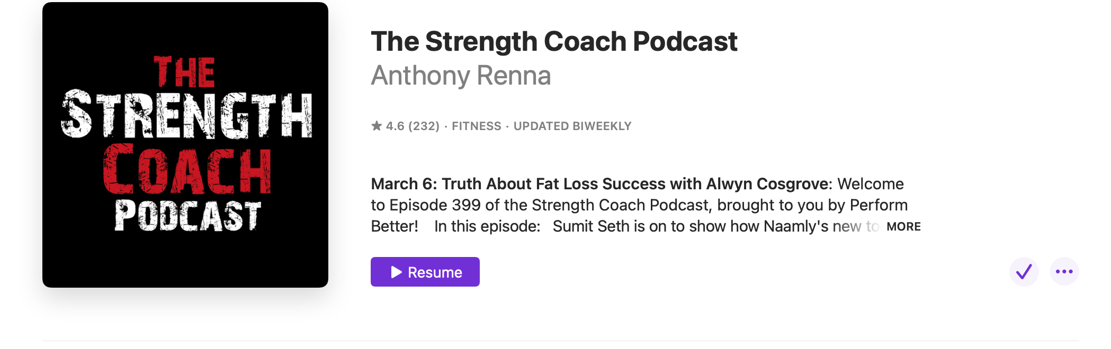Click the 4.6 (232) ratings text
The image size is (1111, 349).
[x=413, y=126]
